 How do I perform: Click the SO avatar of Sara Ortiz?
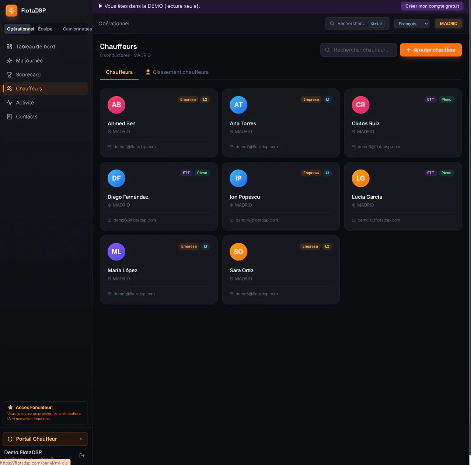point(238,252)
